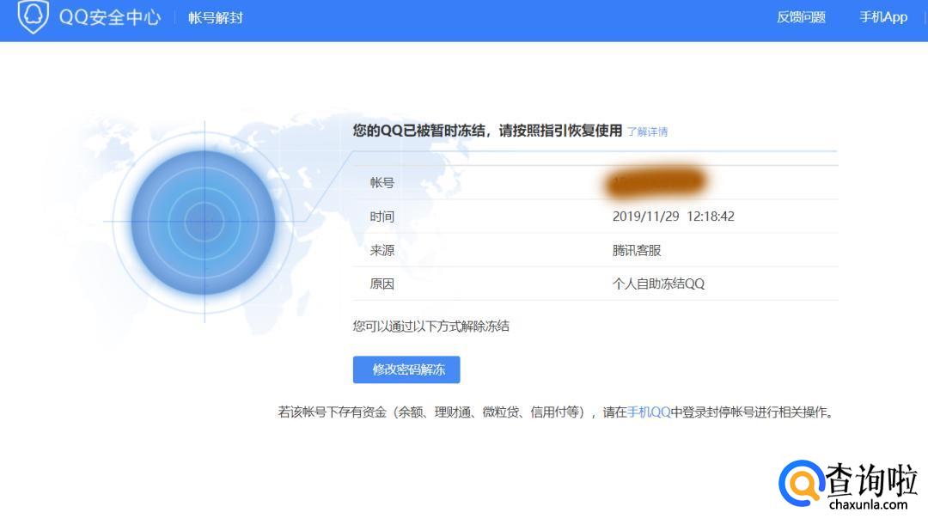
Task: Select the 帐号 row label
Action: click(x=382, y=183)
